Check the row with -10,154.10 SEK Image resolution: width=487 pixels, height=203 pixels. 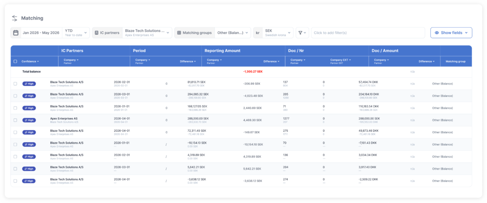point(16,145)
